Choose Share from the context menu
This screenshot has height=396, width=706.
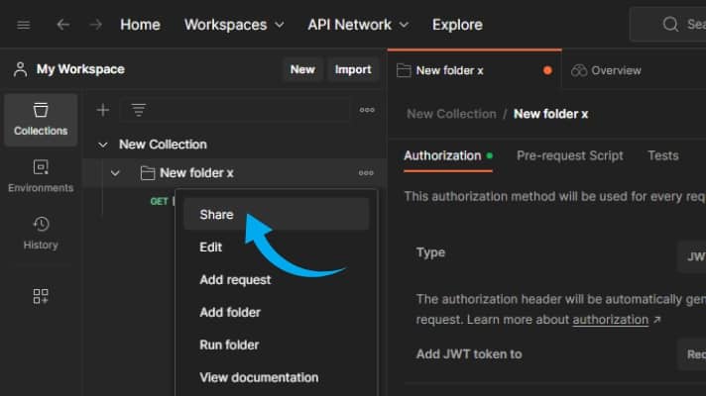277,214
